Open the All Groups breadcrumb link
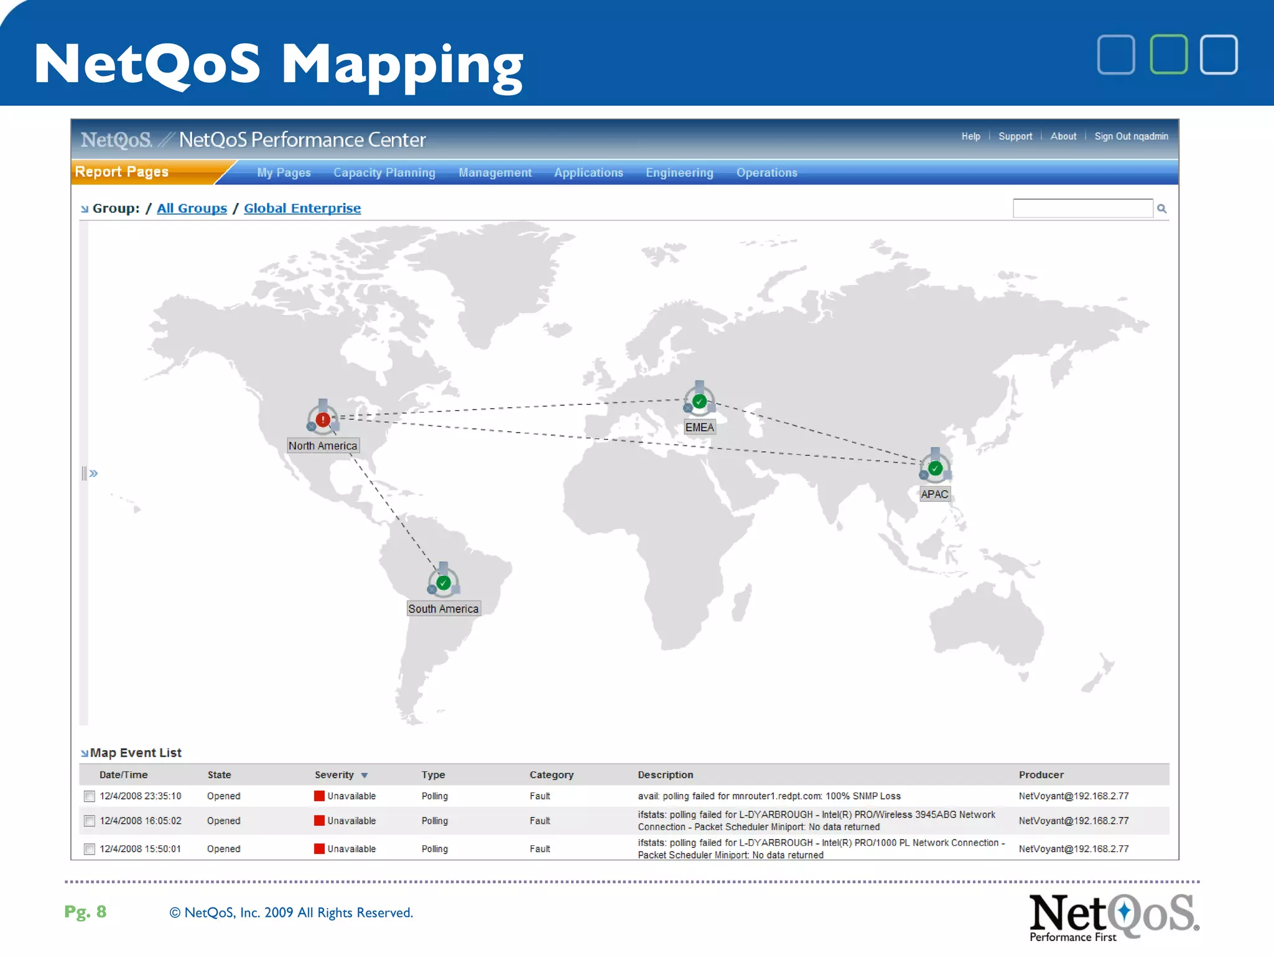Image resolution: width=1274 pixels, height=956 pixels. coord(192,209)
